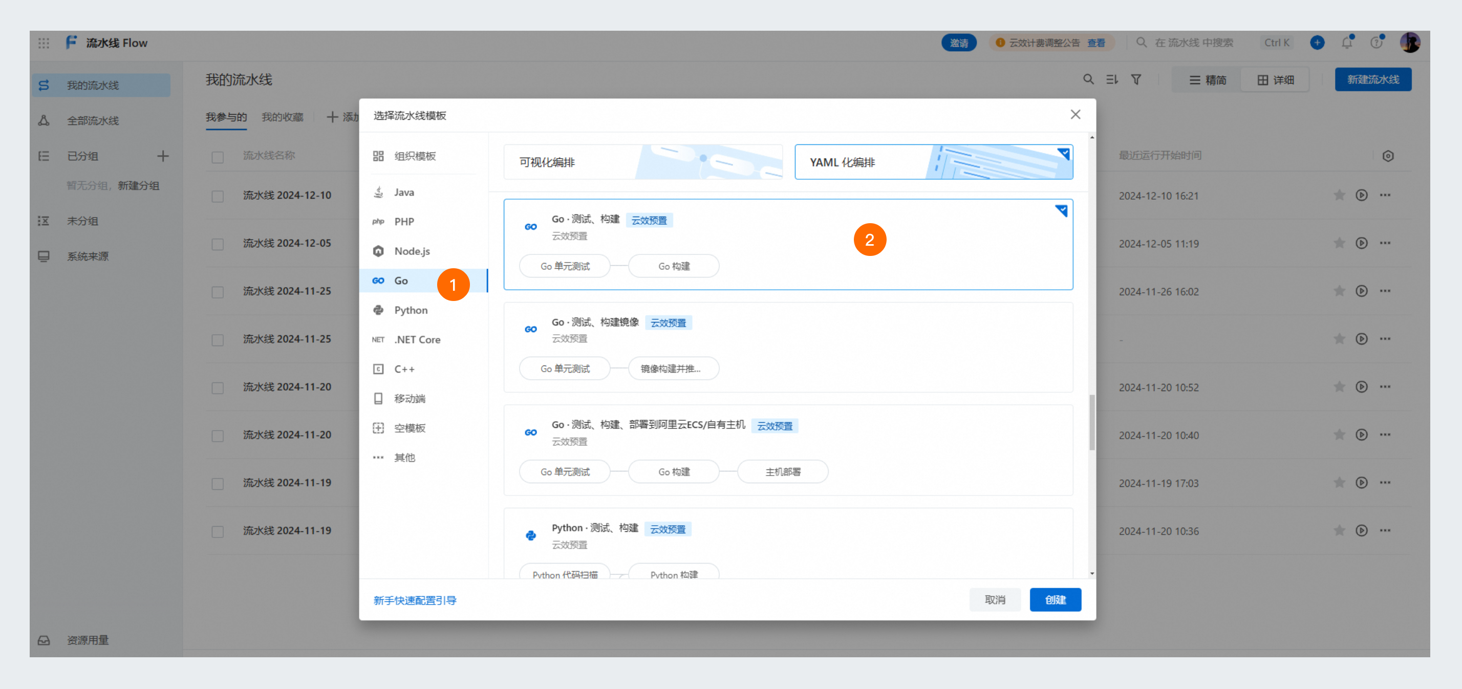This screenshot has height=689, width=1462.
Task: Select the Go 部署到阿里云ECS template card
Action: [788, 450]
